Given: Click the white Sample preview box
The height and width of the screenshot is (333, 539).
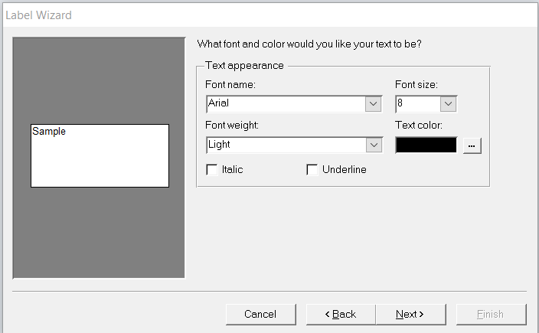Looking at the screenshot, I should point(100,162).
